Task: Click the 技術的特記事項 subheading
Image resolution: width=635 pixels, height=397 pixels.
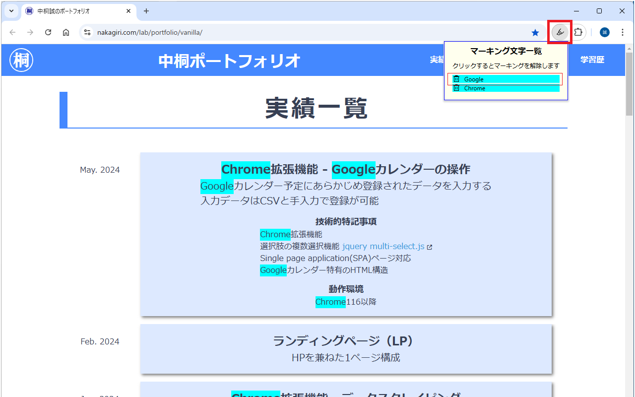Action: click(x=346, y=221)
